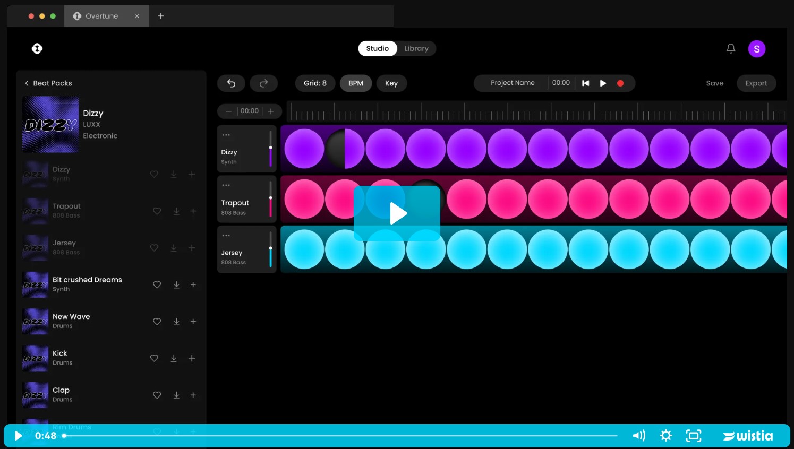
Task: Click the video progress bar
Action: [x=340, y=436]
